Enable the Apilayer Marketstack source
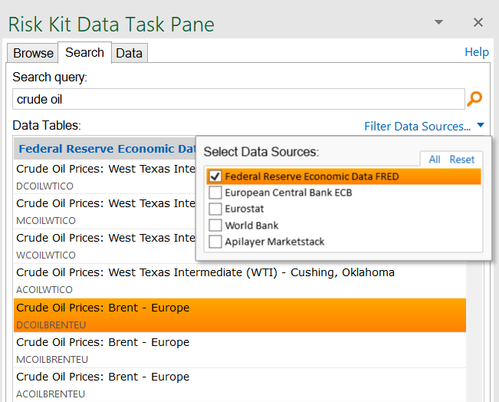Viewport: 499px width, 402px height. pyautogui.click(x=215, y=242)
